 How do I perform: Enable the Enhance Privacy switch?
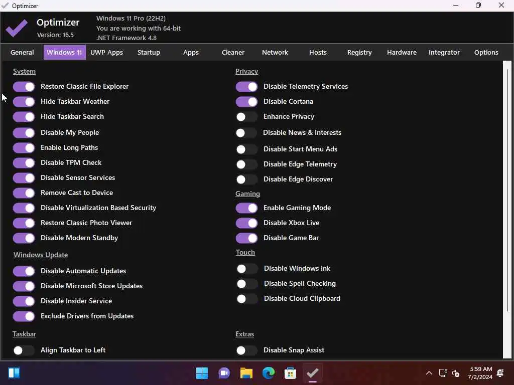[246, 117]
